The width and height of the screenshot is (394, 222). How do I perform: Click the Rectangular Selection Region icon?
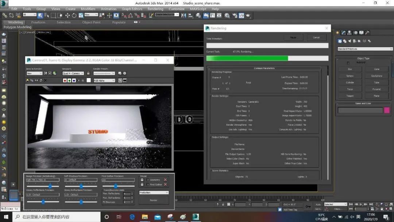(53, 15)
